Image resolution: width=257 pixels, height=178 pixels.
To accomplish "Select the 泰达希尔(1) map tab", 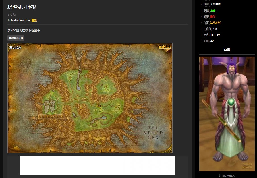I will point(16,38).
